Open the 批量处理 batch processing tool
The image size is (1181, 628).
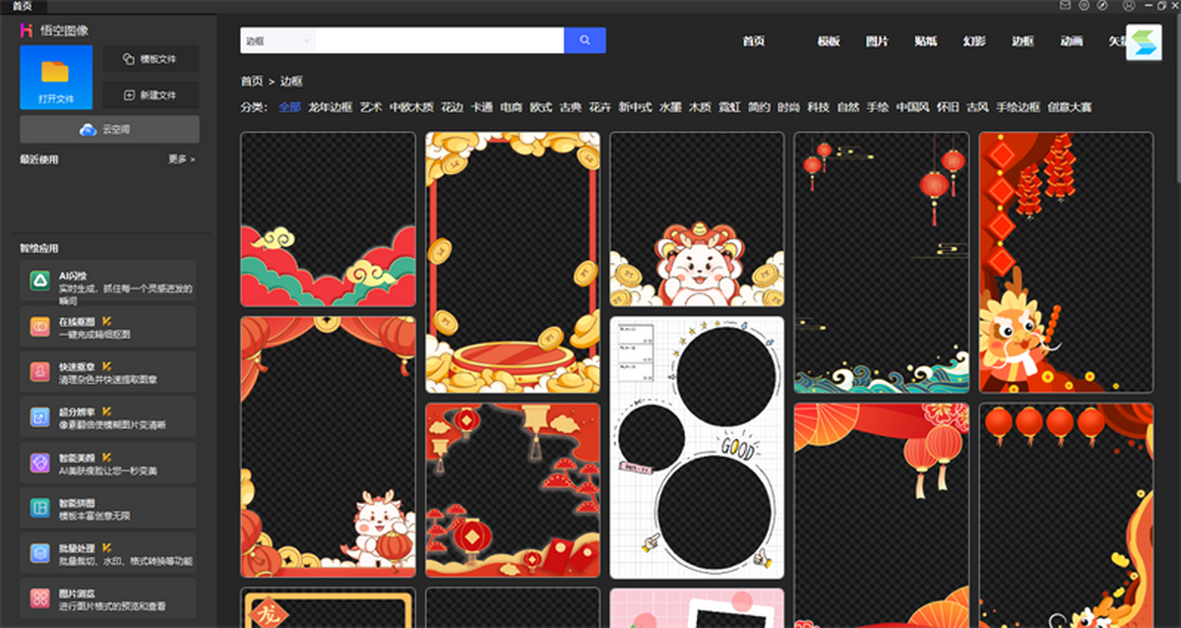(x=108, y=553)
